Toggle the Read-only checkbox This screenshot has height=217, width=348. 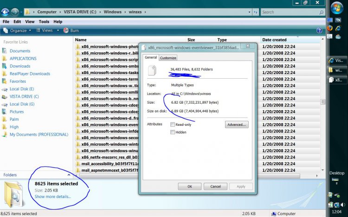point(173,124)
